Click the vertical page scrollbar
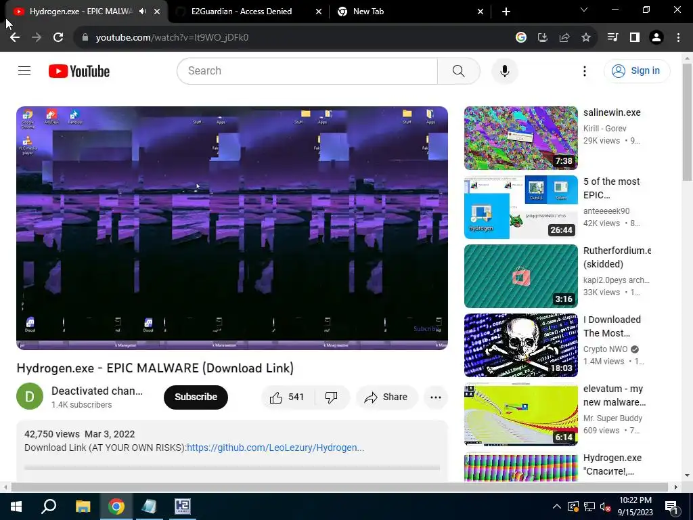 click(x=687, y=122)
